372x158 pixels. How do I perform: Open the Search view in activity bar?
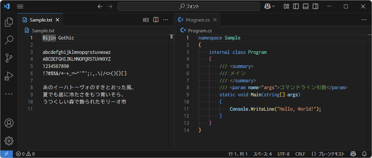tap(9, 40)
